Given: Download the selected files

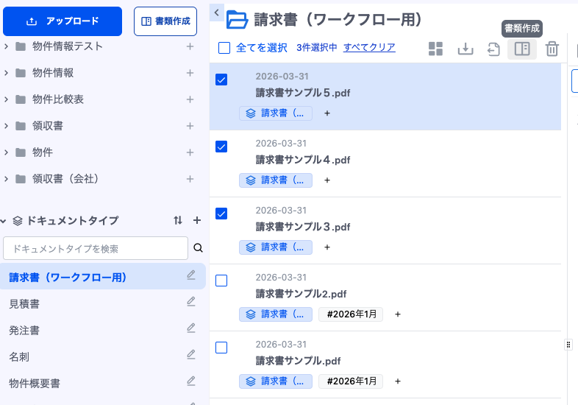Looking at the screenshot, I should click(465, 49).
